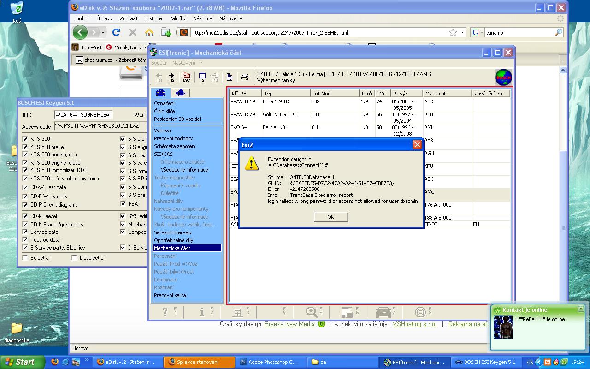Check the Select all box
This screenshot has width=590, height=369.
tap(25, 258)
